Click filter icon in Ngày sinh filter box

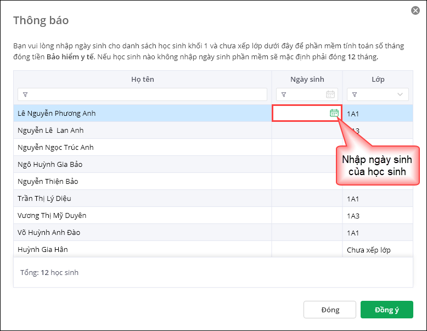coord(284,94)
